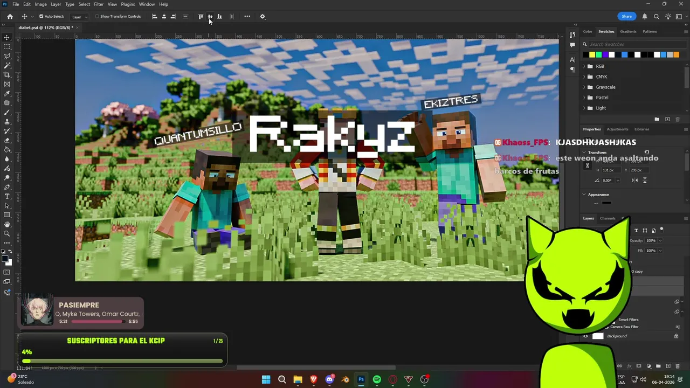
Task: Click the Share button
Action: pos(626,16)
